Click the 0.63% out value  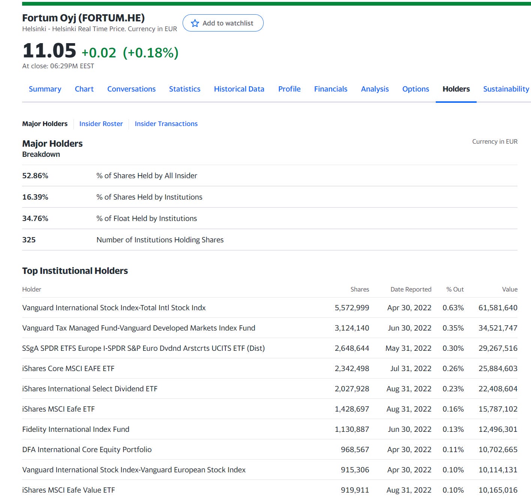pos(453,308)
